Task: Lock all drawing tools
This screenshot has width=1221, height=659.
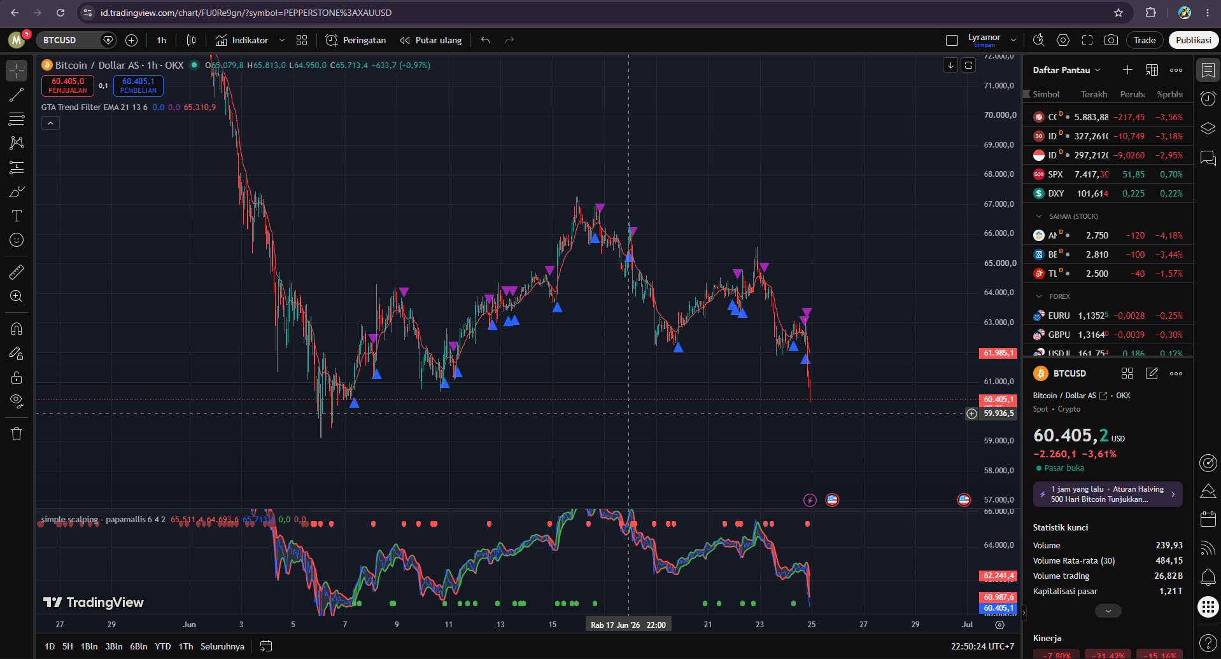Action: (x=17, y=378)
